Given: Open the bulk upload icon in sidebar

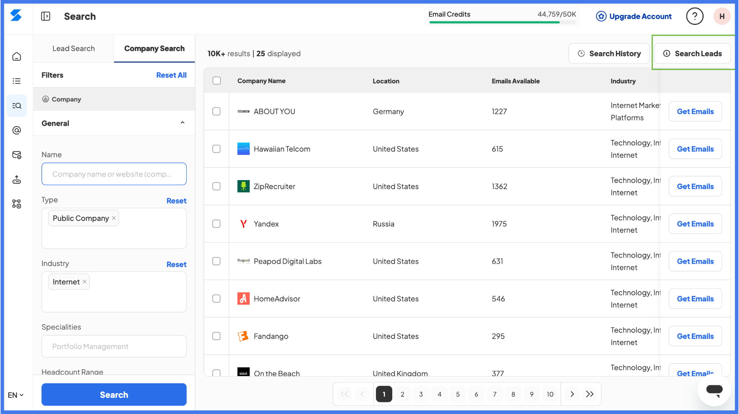Looking at the screenshot, I should (x=17, y=179).
